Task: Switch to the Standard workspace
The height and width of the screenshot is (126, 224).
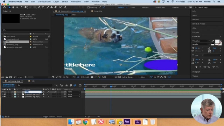Action: (x=145, y=7)
